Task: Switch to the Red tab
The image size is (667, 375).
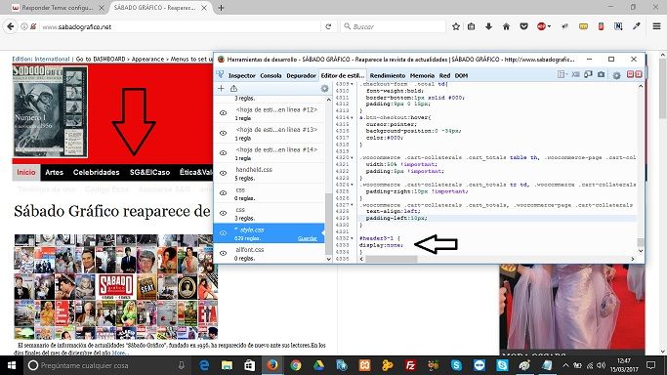Action: pos(444,75)
